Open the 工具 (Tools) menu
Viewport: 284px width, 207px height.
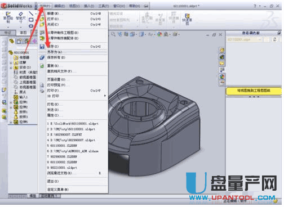(104, 6)
